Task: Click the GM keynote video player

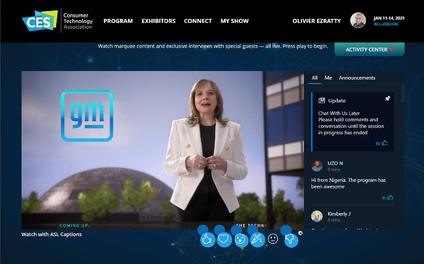Action: pos(163,150)
